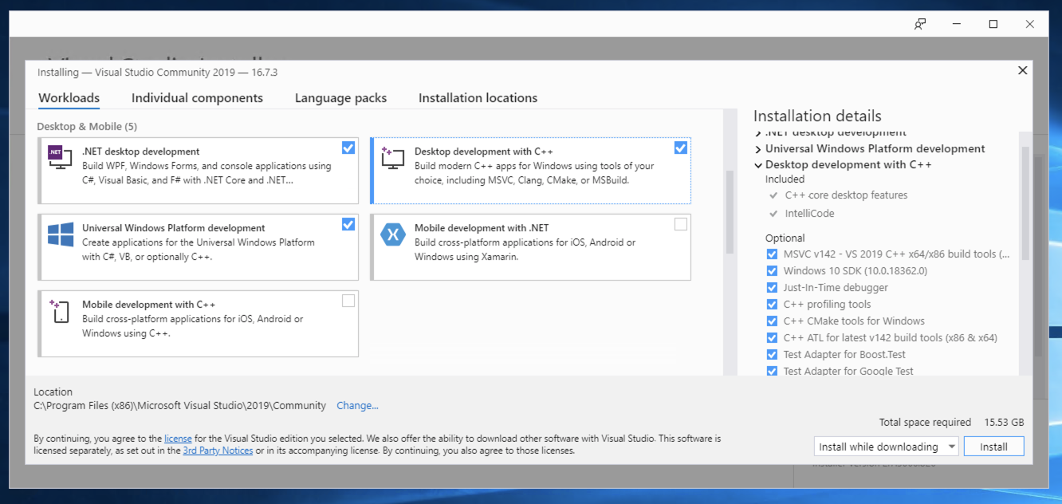Image resolution: width=1062 pixels, height=504 pixels.
Task: Expand Universal Windows Platform development details
Action: (x=758, y=149)
